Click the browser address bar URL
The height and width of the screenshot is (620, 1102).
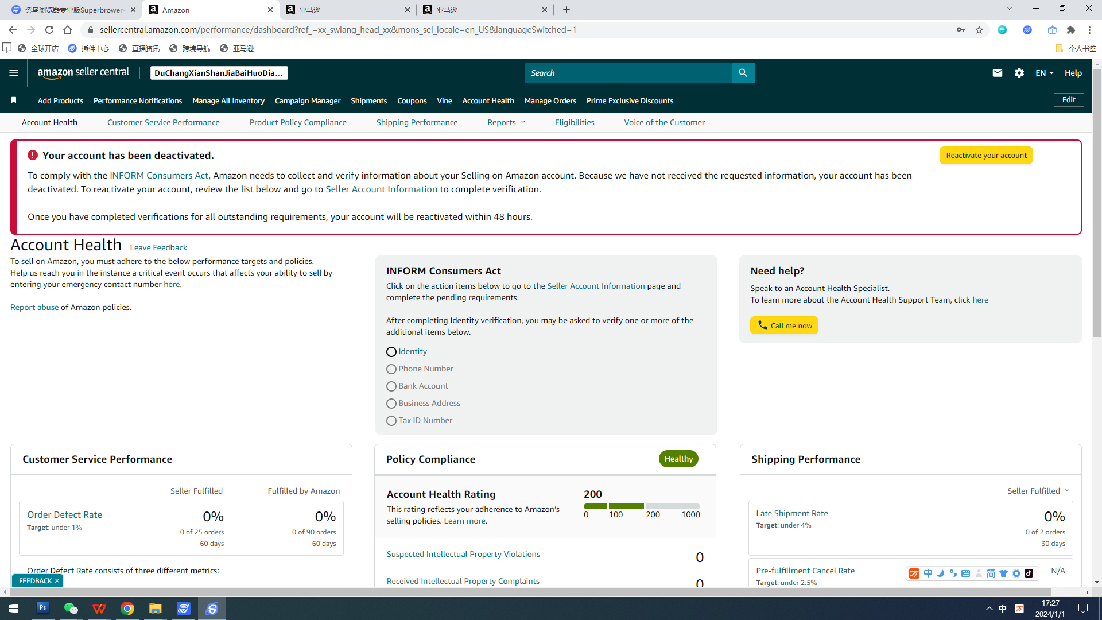(x=337, y=30)
